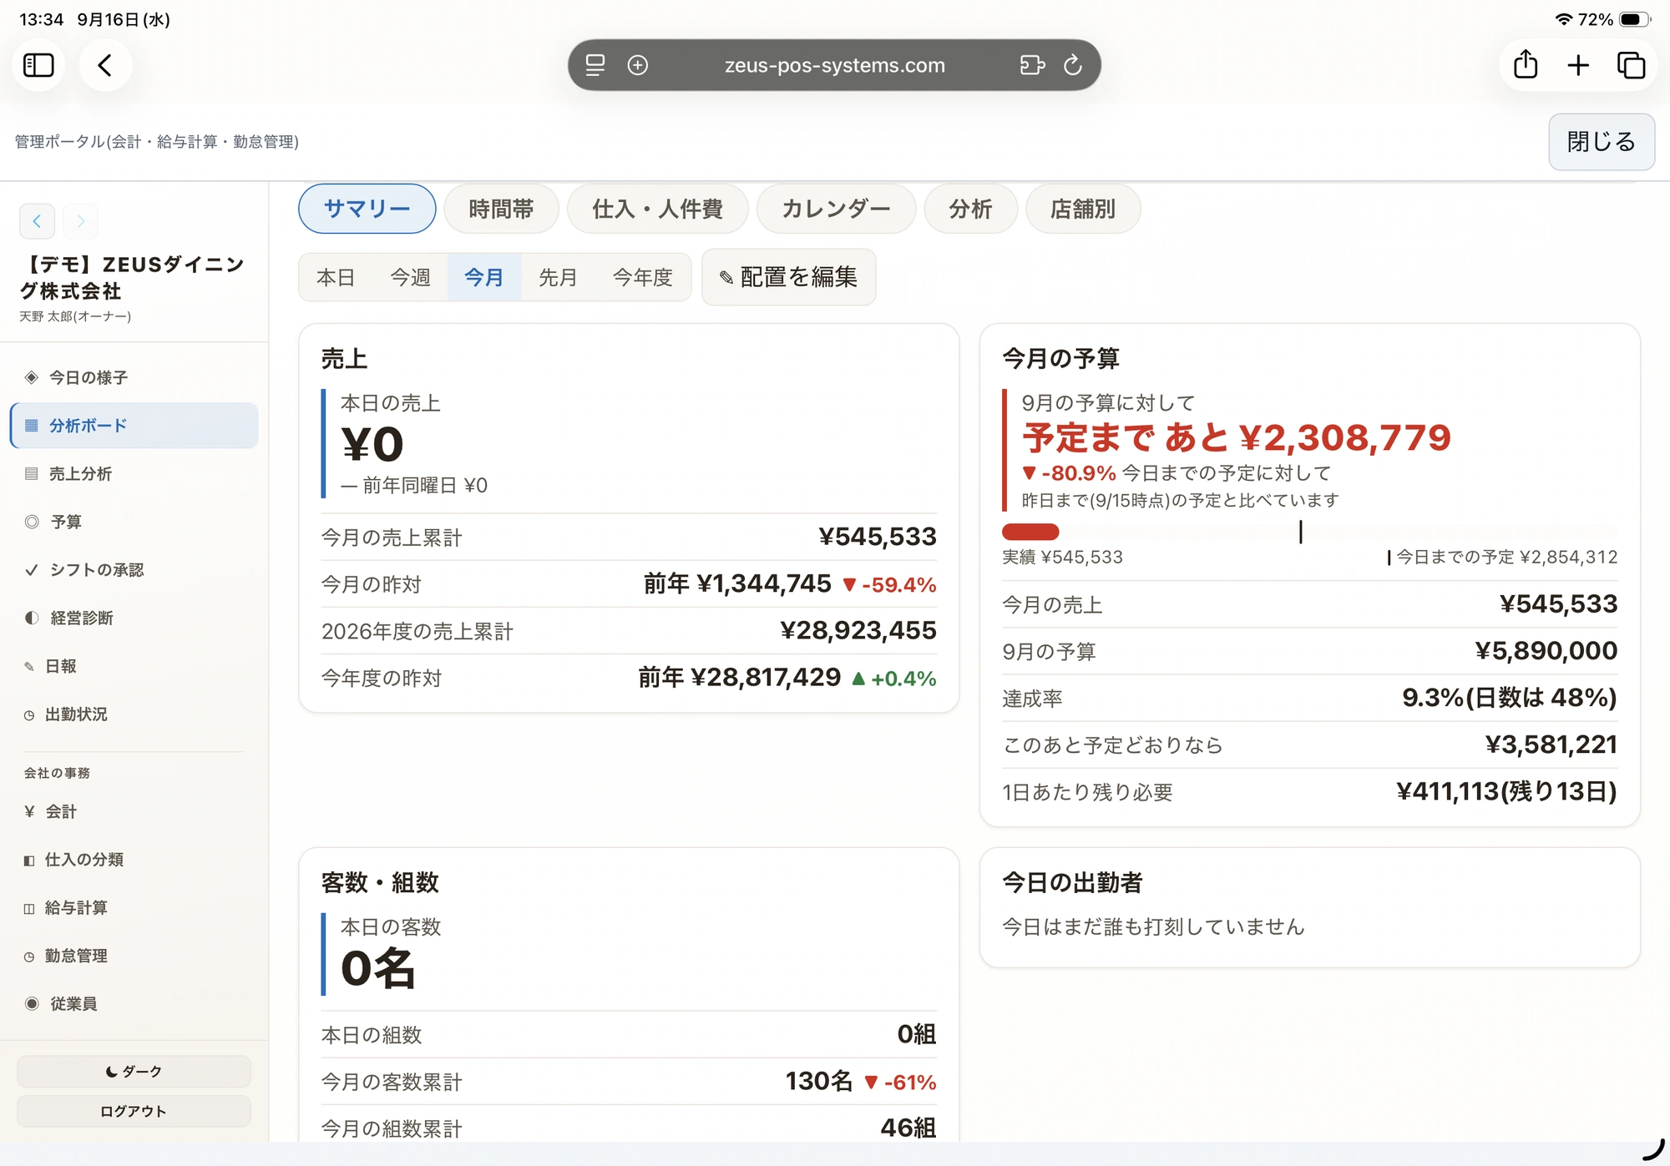The height and width of the screenshot is (1166, 1670).
Task: Open 従業員 in the sidebar
Action: (134, 1004)
